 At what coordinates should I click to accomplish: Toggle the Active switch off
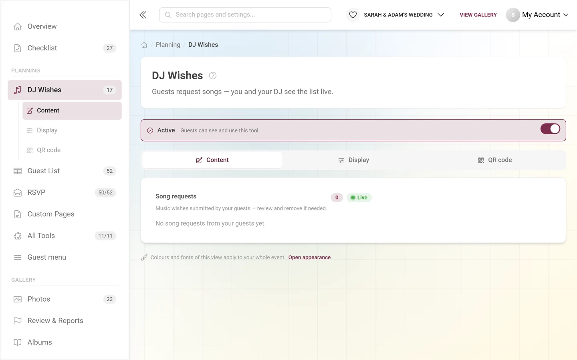coord(550,129)
